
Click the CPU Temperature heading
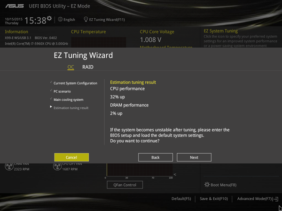point(88,32)
